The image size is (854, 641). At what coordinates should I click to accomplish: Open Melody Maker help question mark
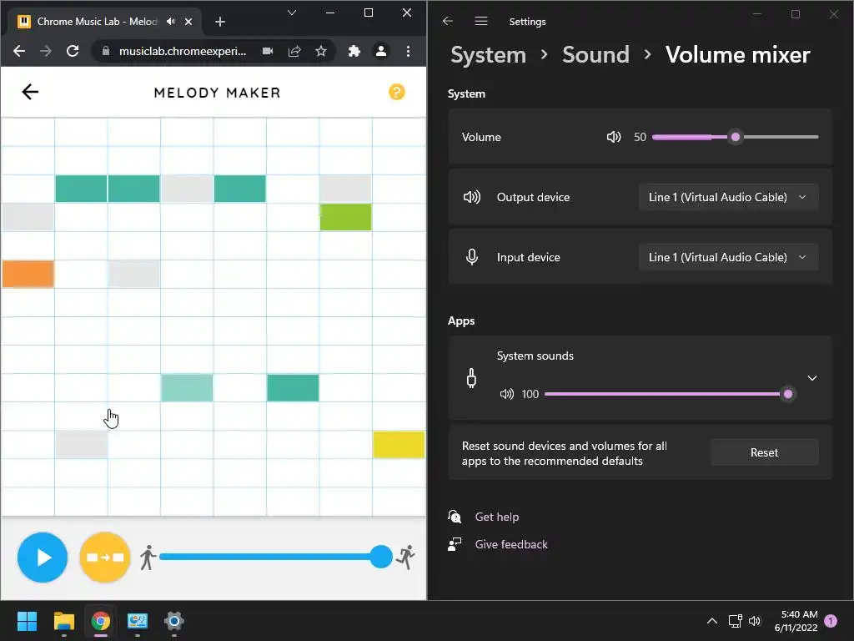click(396, 92)
